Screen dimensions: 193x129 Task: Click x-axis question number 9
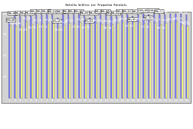pyautogui.click(x=52, y=100)
